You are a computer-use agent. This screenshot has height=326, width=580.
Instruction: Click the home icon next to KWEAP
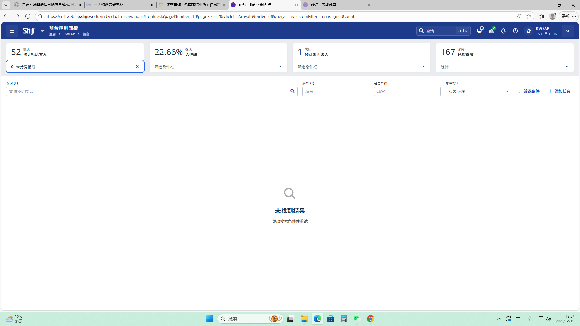(x=529, y=31)
